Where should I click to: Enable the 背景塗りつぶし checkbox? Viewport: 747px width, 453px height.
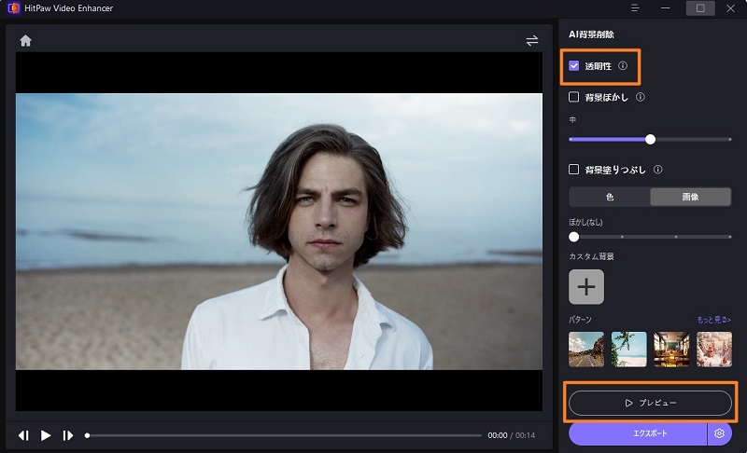(x=574, y=170)
